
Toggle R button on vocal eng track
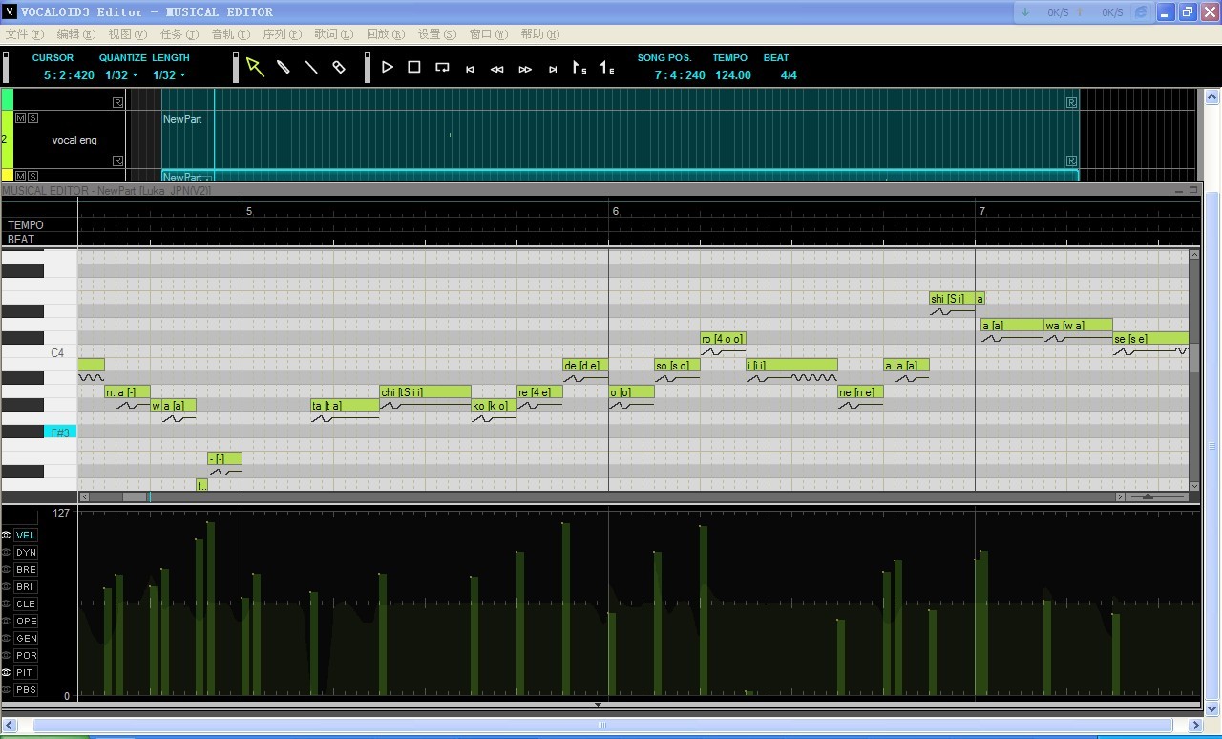[117, 160]
